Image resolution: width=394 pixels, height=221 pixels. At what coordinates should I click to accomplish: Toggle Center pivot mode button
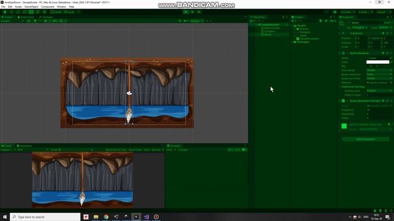tap(56, 12)
